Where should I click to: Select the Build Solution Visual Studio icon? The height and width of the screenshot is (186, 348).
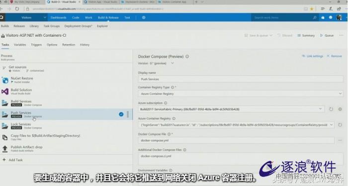5,91
